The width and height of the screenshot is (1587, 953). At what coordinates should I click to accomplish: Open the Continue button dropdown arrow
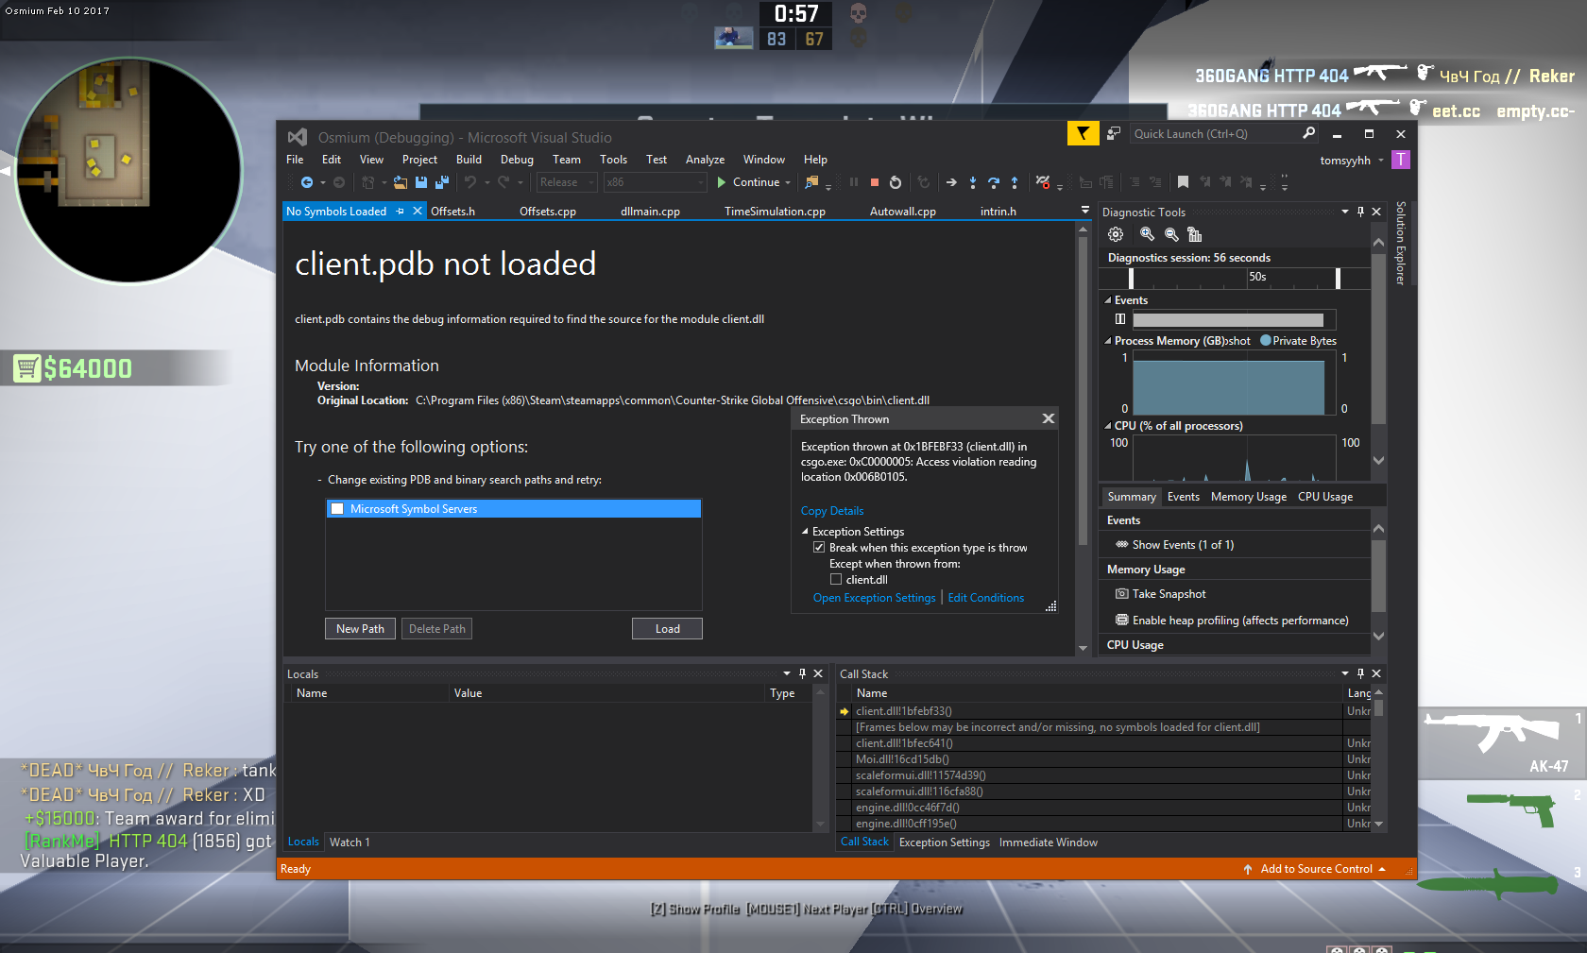pos(788,182)
